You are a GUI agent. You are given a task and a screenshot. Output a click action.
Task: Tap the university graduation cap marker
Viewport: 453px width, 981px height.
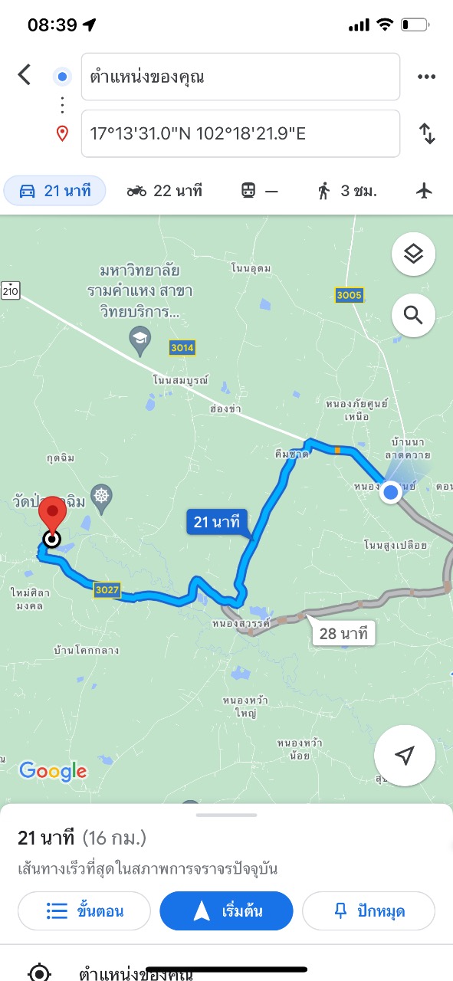point(140,342)
